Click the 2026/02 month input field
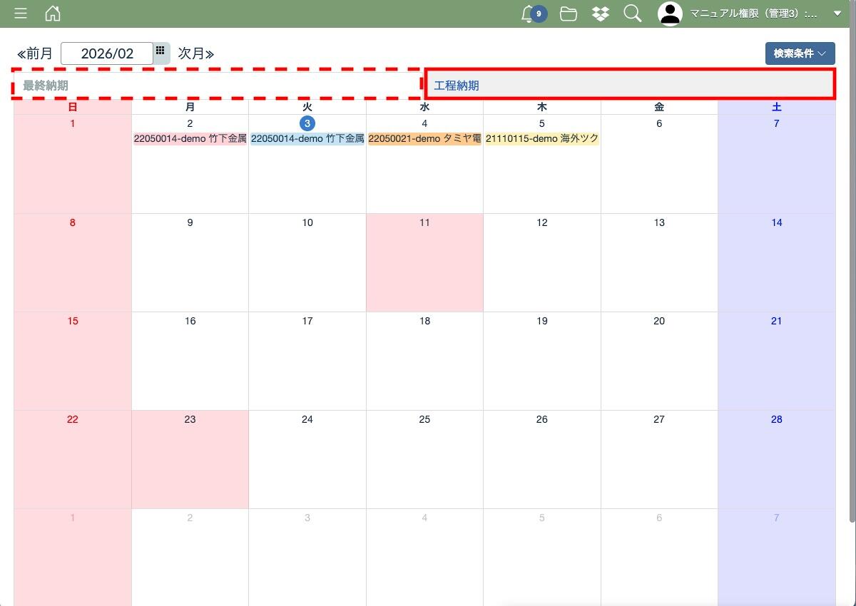 coord(107,53)
